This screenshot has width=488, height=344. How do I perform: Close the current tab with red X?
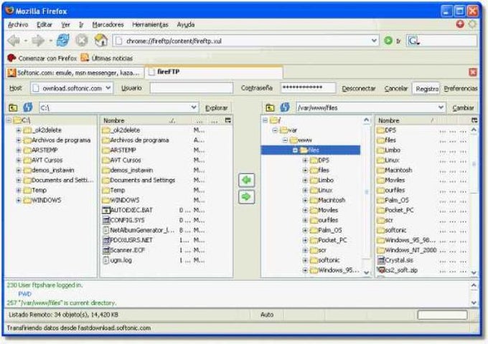pos(473,72)
